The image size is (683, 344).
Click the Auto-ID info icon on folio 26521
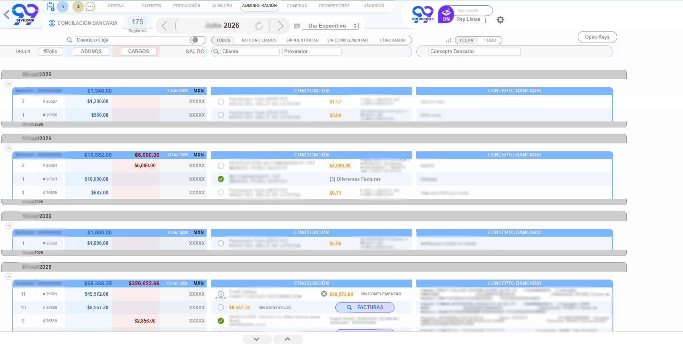coord(221,294)
